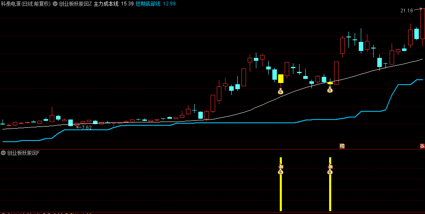Select the large yellow candle in main chart
This screenshot has height=214, width=425.
coord(281,79)
